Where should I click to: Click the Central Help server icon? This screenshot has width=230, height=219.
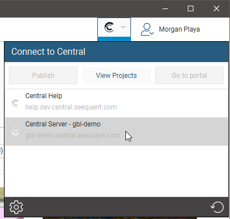tap(15, 103)
